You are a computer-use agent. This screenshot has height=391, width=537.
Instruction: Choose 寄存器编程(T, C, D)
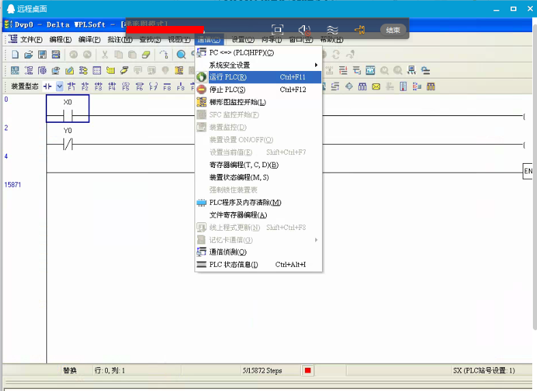pyautogui.click(x=259, y=164)
